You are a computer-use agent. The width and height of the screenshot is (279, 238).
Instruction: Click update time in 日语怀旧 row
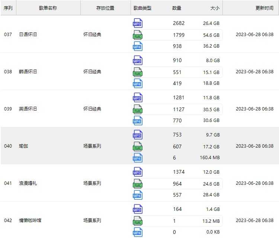coord(254,34)
